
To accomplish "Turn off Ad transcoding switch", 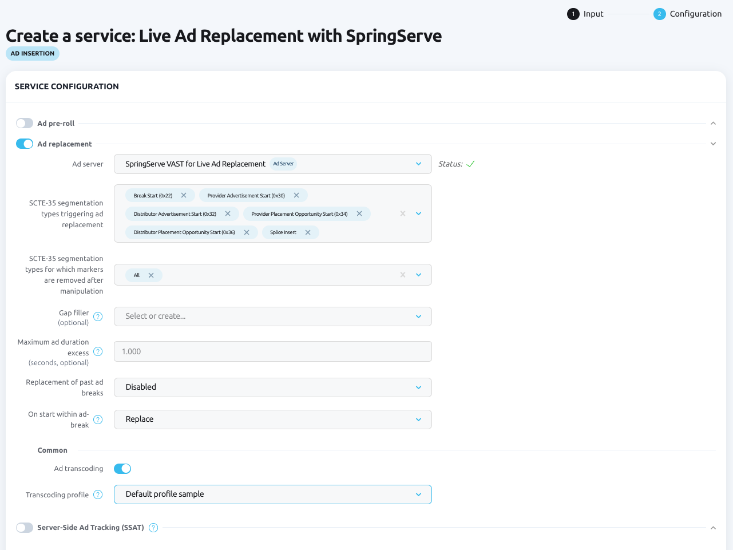I will 122,469.
